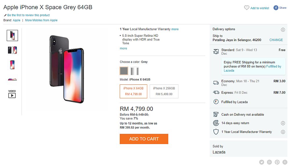Click the info icon beside 14 days easy return

283,123
